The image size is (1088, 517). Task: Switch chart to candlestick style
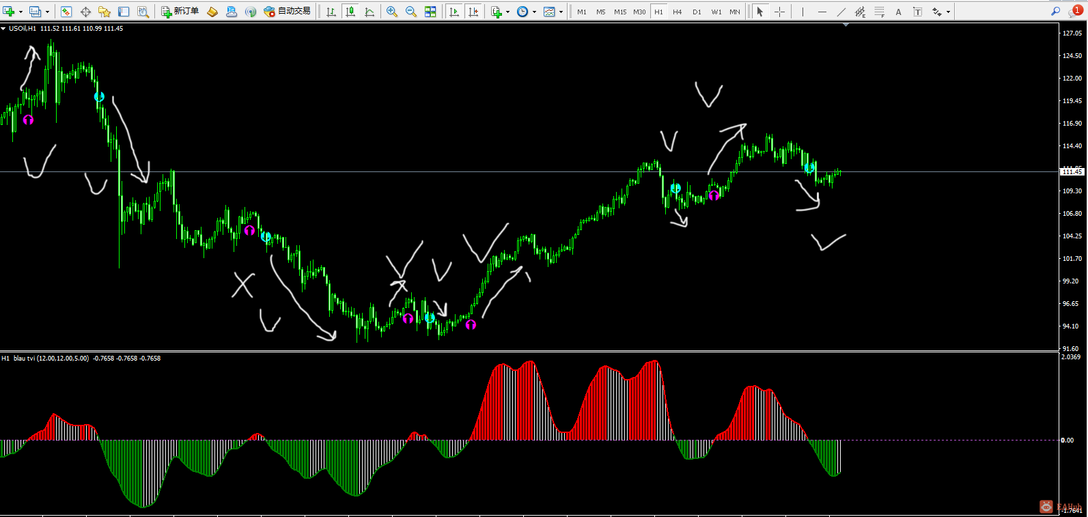pyautogui.click(x=350, y=12)
